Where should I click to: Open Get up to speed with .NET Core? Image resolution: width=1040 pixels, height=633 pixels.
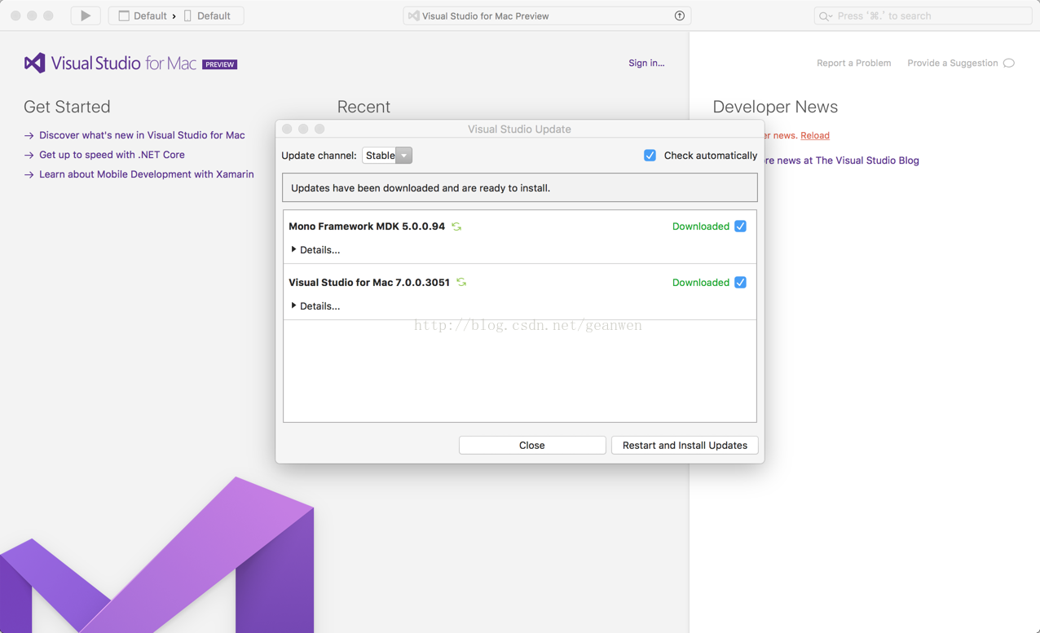point(112,155)
